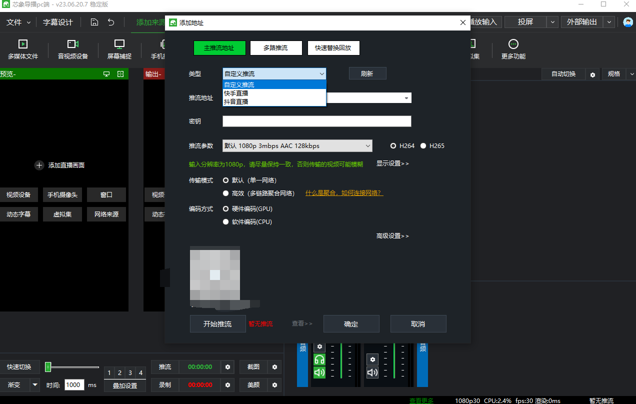Expand the 渐变 transition dropdown arrow
The image size is (636, 404).
pos(34,385)
